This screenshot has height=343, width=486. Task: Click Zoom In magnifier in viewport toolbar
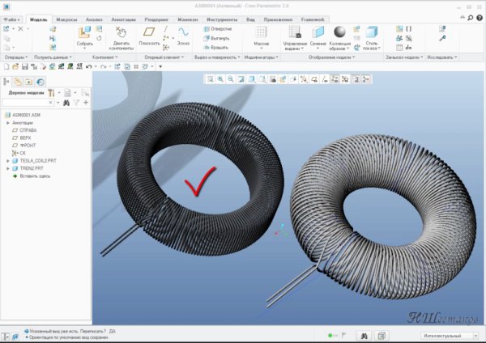(220, 79)
